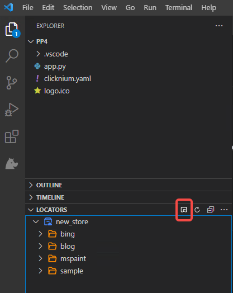Open the Explorer activity bar icon
The height and width of the screenshot is (293, 233).
click(x=12, y=29)
